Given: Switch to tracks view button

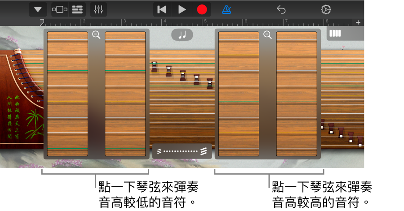Looking at the screenshot, I should point(77,10).
